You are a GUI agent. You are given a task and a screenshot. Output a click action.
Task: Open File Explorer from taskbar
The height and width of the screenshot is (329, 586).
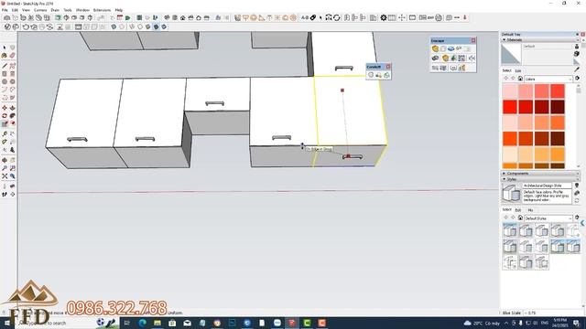pos(157,323)
